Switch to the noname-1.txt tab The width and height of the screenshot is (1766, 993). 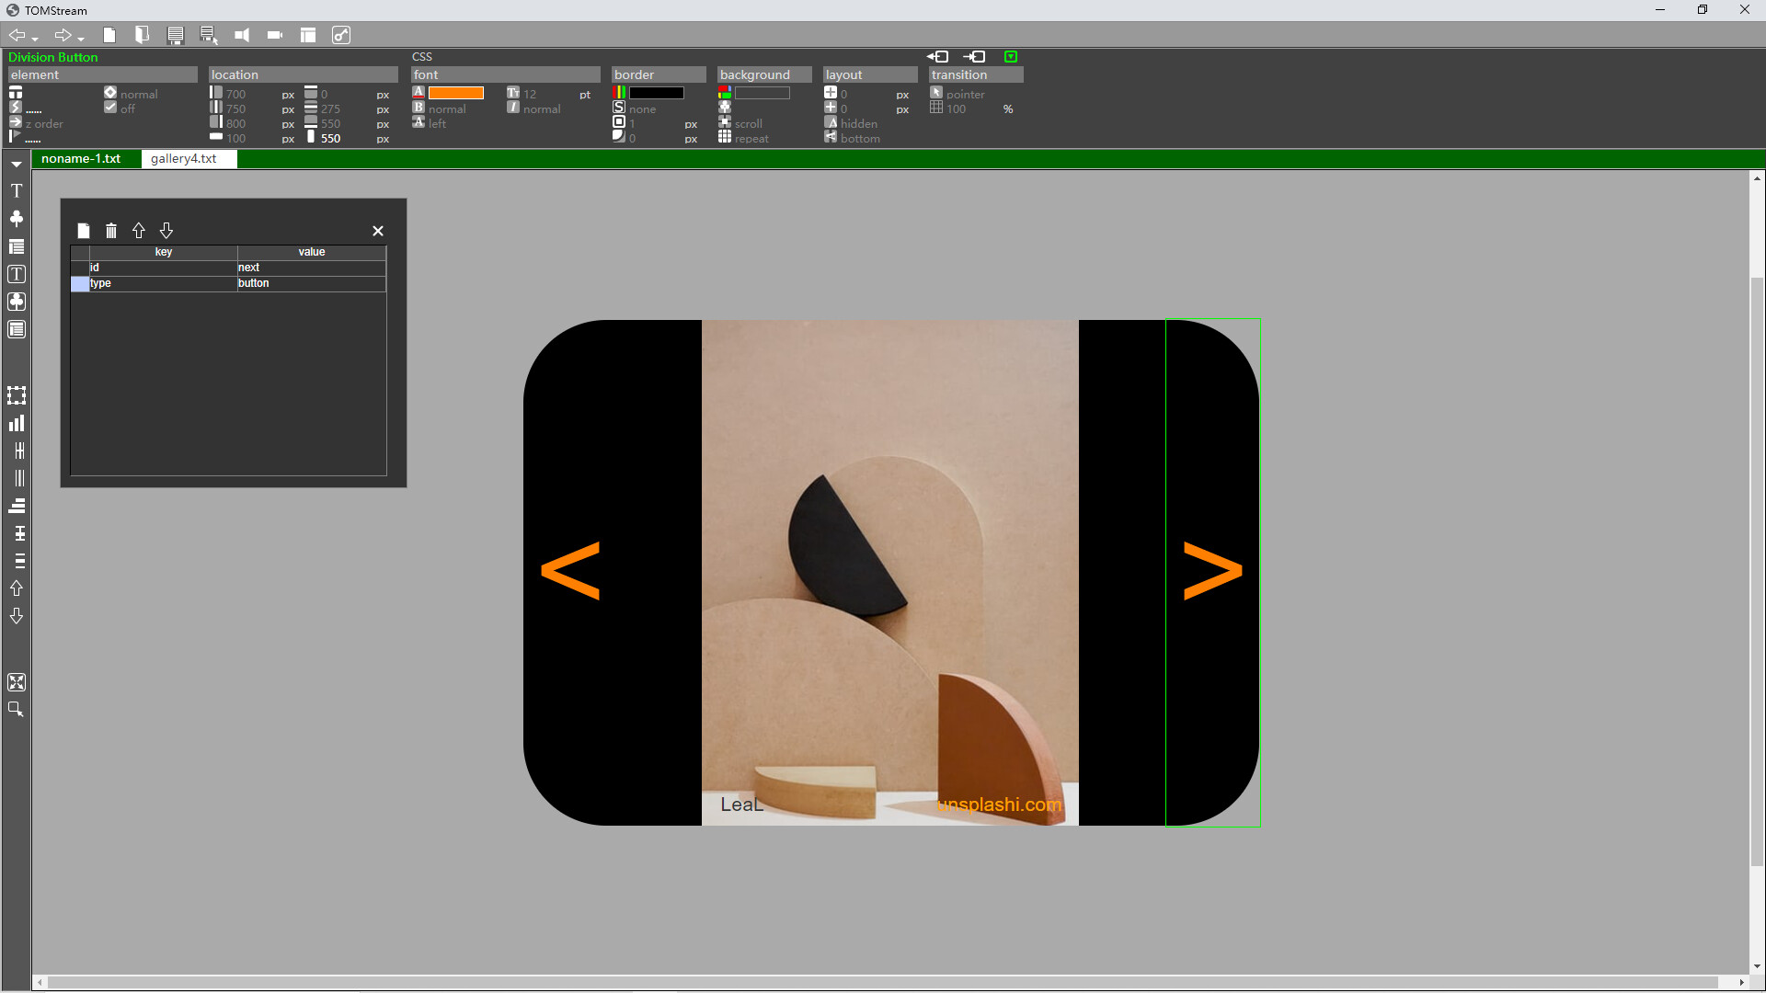tap(82, 158)
